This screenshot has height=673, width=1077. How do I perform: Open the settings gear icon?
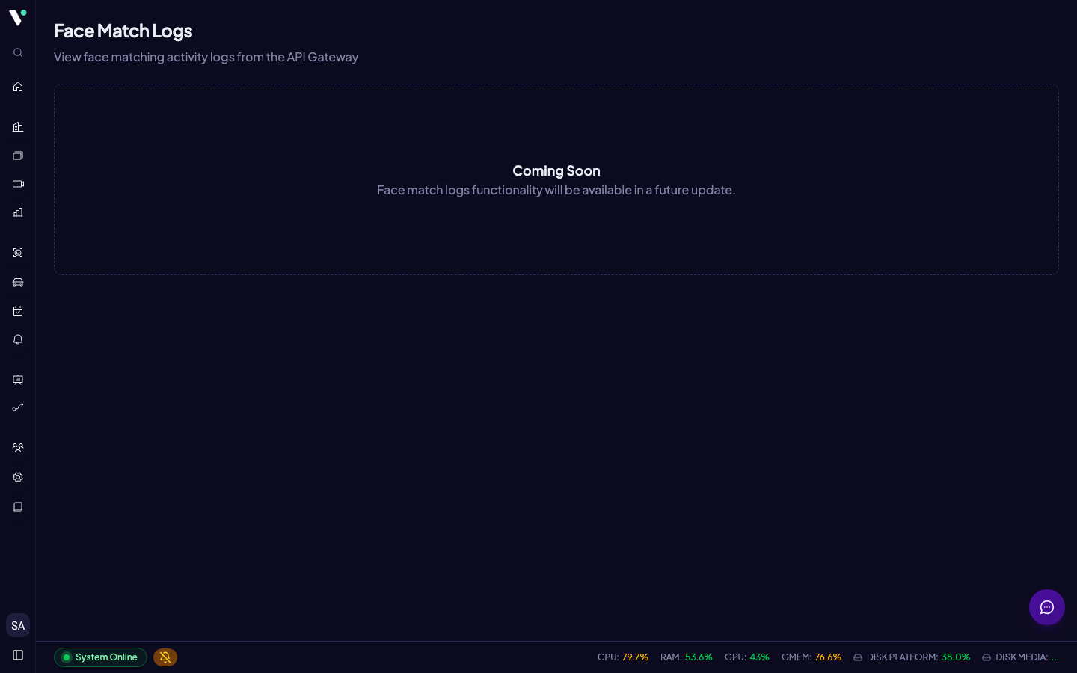[18, 477]
